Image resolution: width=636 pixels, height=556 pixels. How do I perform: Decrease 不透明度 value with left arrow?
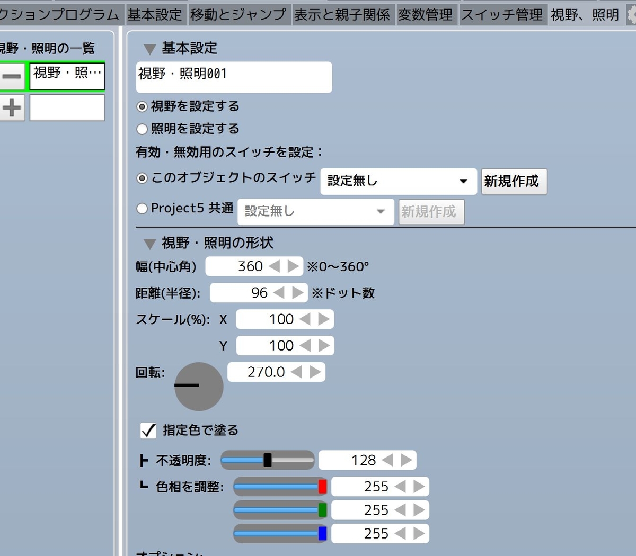pyautogui.click(x=387, y=460)
